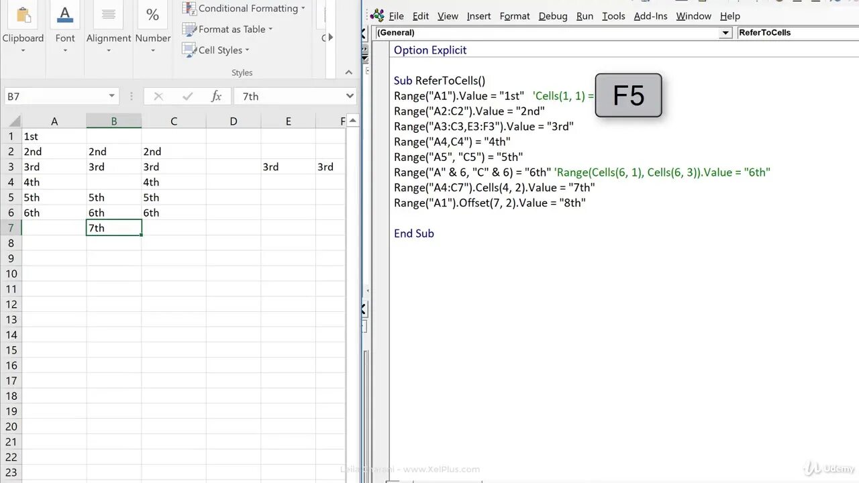The height and width of the screenshot is (483, 859).
Task: Click the End Sub code line
Action: click(x=414, y=233)
